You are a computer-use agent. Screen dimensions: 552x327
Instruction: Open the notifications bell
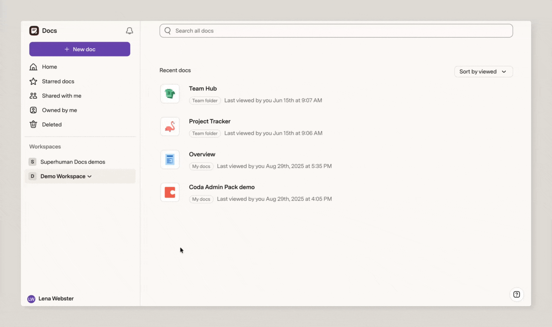coord(129,31)
